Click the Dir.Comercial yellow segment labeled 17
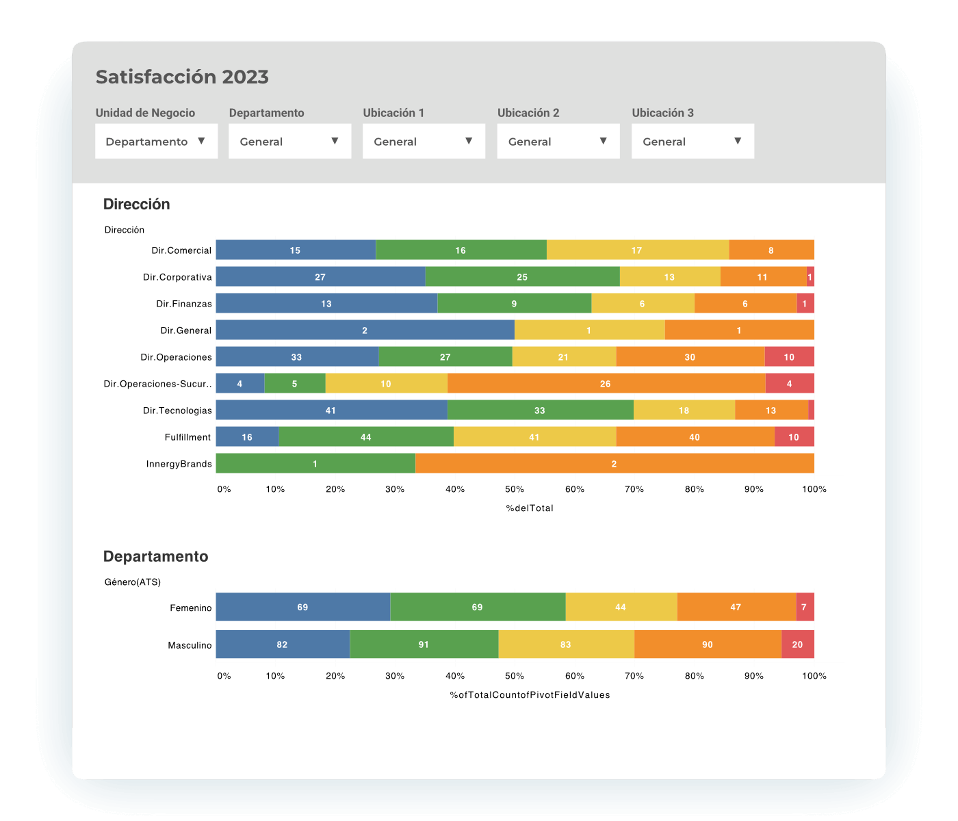 (638, 250)
